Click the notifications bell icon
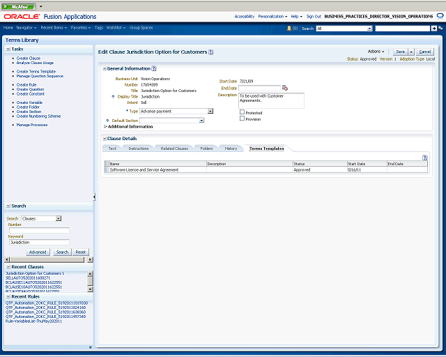 point(289,28)
